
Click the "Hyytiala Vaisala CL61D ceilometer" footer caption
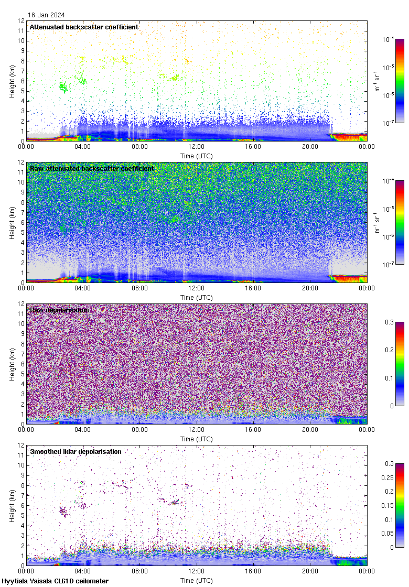pos(55,581)
